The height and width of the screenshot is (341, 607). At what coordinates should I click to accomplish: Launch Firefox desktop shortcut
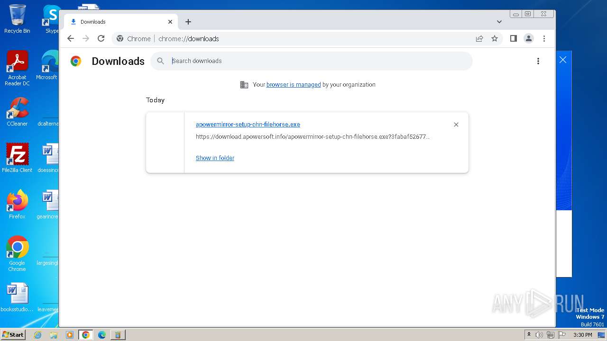tap(17, 205)
